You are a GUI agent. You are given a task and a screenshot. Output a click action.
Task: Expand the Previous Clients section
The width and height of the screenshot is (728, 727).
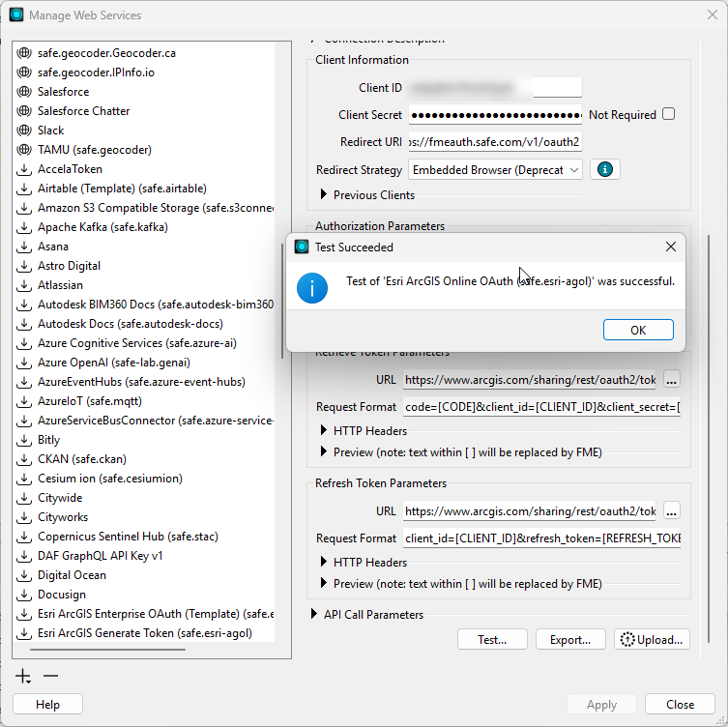point(324,194)
